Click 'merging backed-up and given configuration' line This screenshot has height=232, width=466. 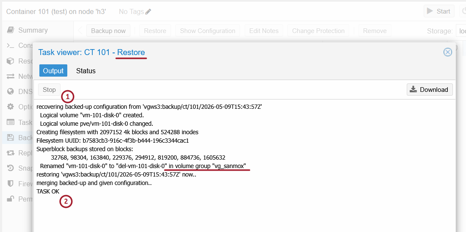coord(94,183)
